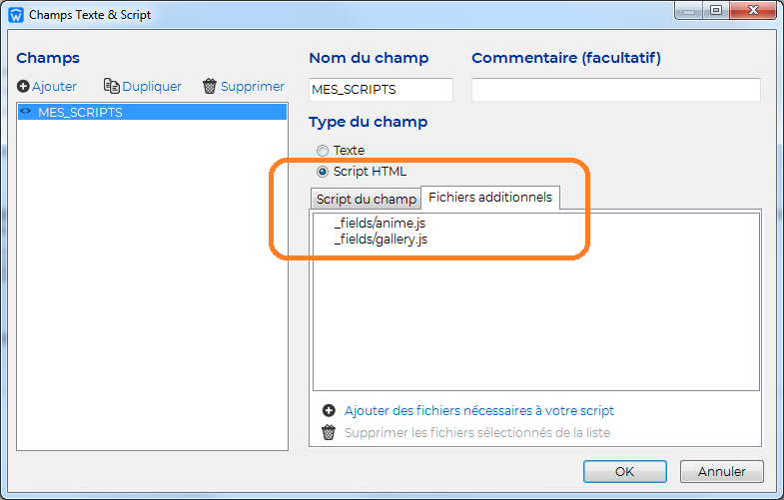Click the app logo in title bar

(16, 15)
